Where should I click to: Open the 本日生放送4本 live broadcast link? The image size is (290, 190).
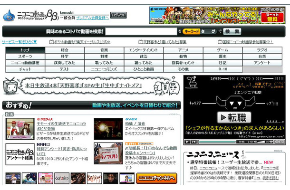(83, 85)
